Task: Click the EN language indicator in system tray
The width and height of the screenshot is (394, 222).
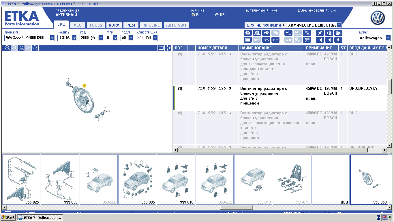Action: point(378,217)
